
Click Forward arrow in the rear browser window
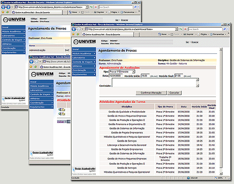8,7
